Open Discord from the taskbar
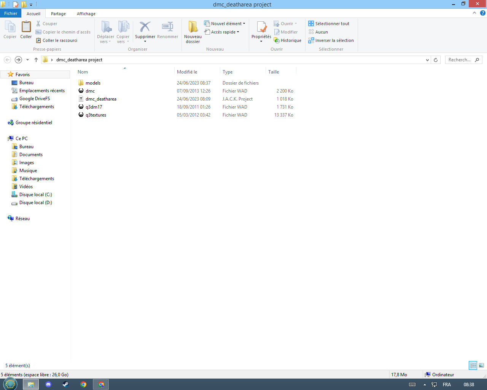 48,384
